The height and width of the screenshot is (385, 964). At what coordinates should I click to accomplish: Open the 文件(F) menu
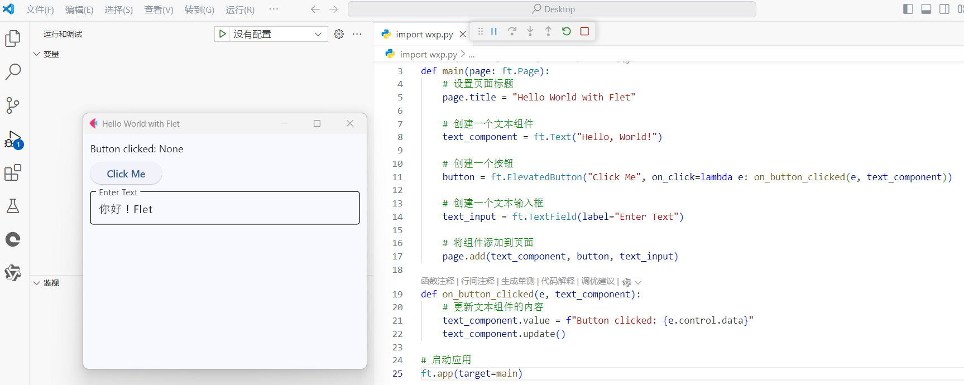point(40,9)
